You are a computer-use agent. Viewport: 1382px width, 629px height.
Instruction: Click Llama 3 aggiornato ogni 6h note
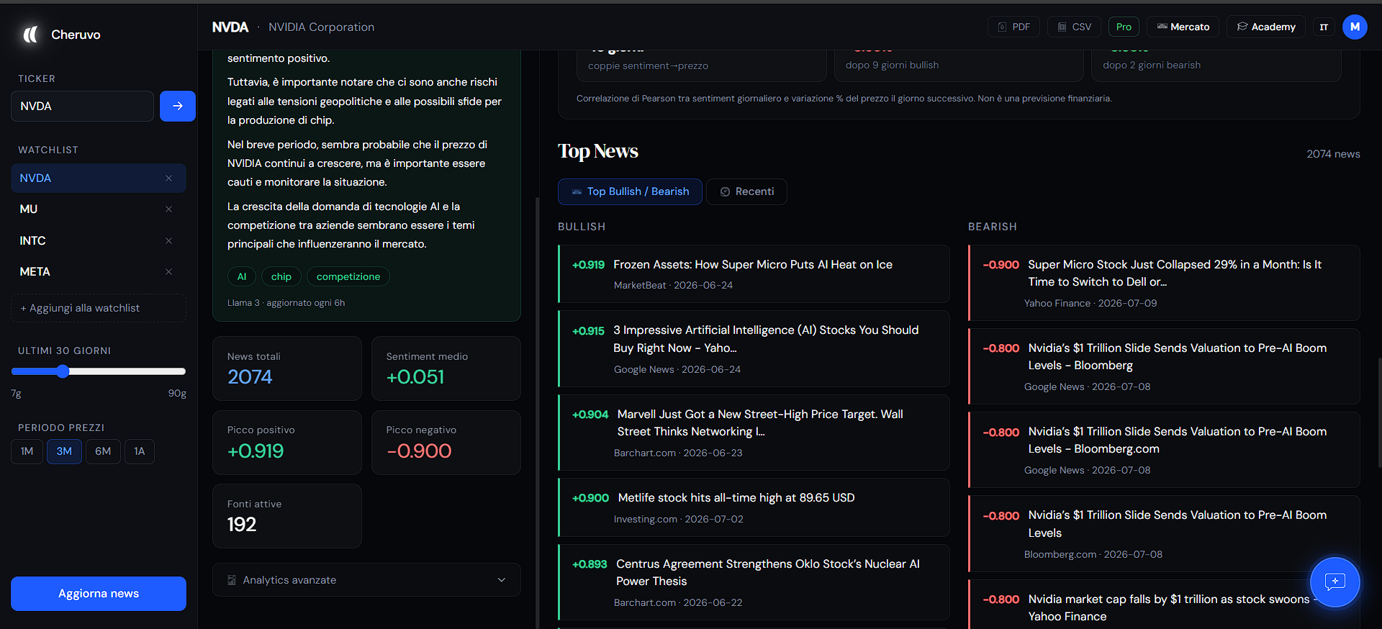(286, 303)
